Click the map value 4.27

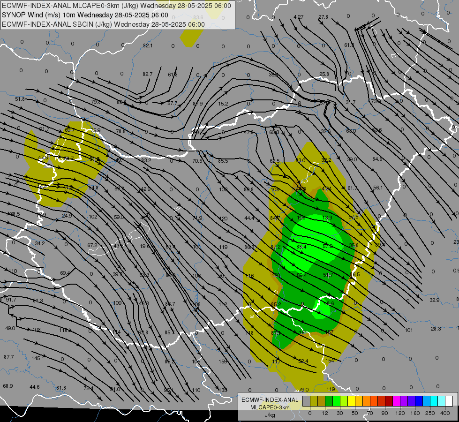point(298,17)
